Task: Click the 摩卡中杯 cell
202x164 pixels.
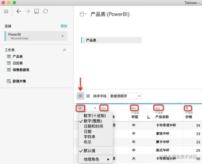Action: (x=162, y=142)
